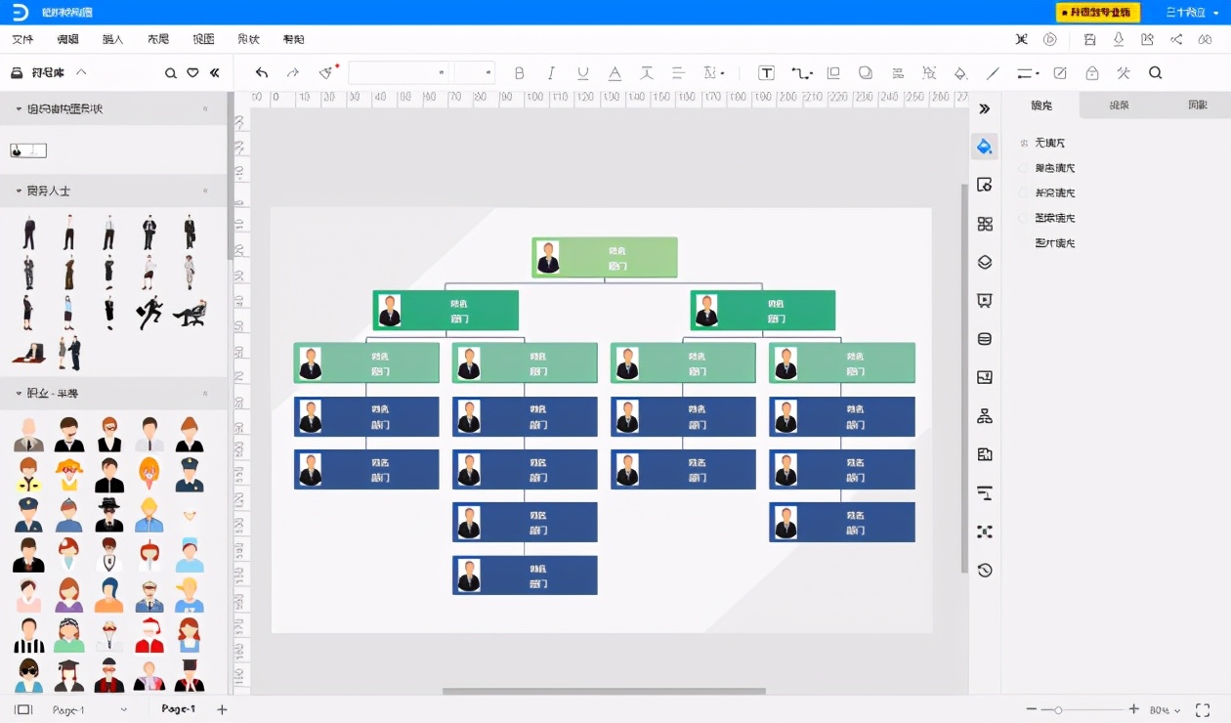Toggle underline formatting
The height and width of the screenshot is (723, 1231).
(583, 73)
